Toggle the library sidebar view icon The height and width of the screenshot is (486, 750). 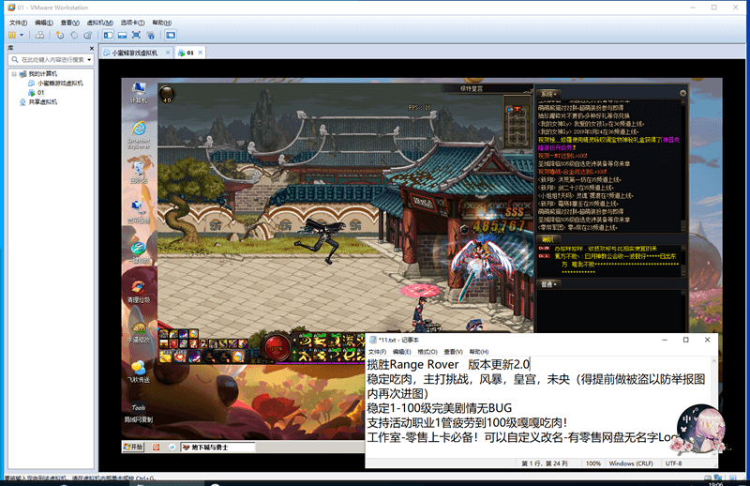pyautogui.click(x=108, y=35)
